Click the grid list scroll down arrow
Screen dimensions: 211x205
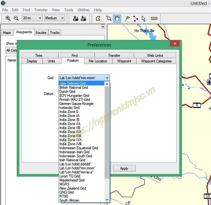pyautogui.click(x=107, y=200)
